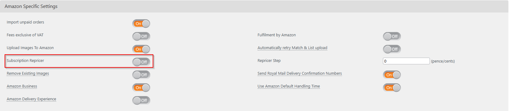Turn on Fulfilment by Amazon toggle
The image size is (509, 111).
pos(392,36)
